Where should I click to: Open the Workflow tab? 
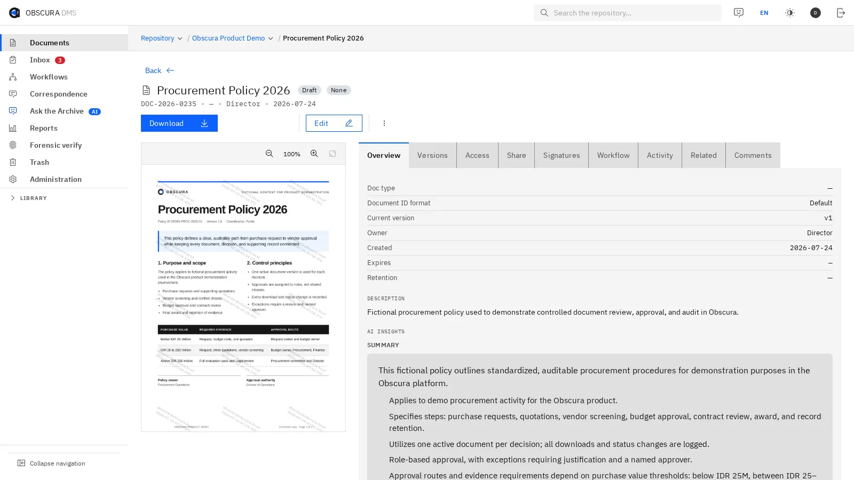[613, 155]
